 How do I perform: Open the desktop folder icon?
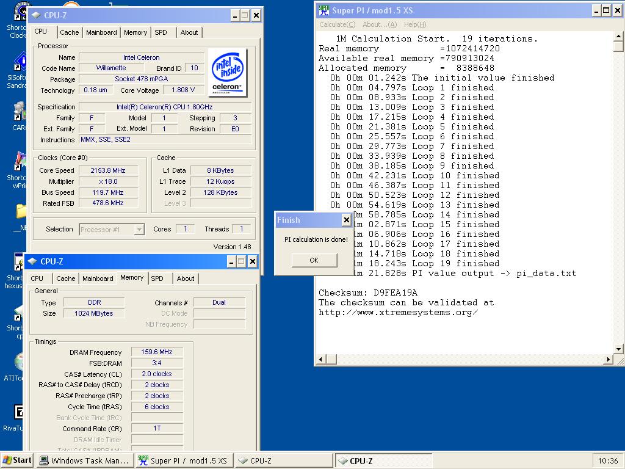[x=21, y=211]
